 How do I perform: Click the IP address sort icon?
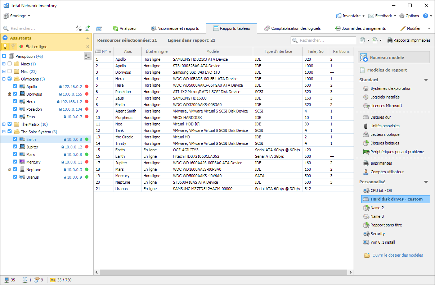click(79, 28)
